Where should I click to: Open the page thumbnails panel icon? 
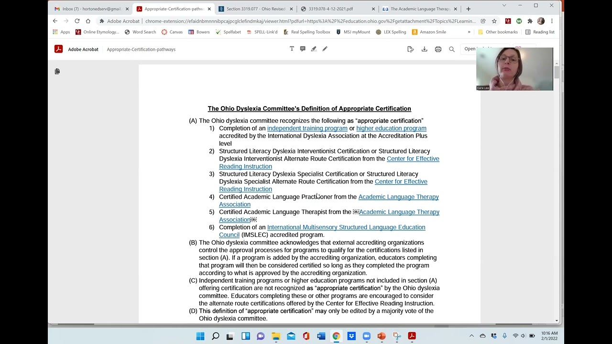57,71
